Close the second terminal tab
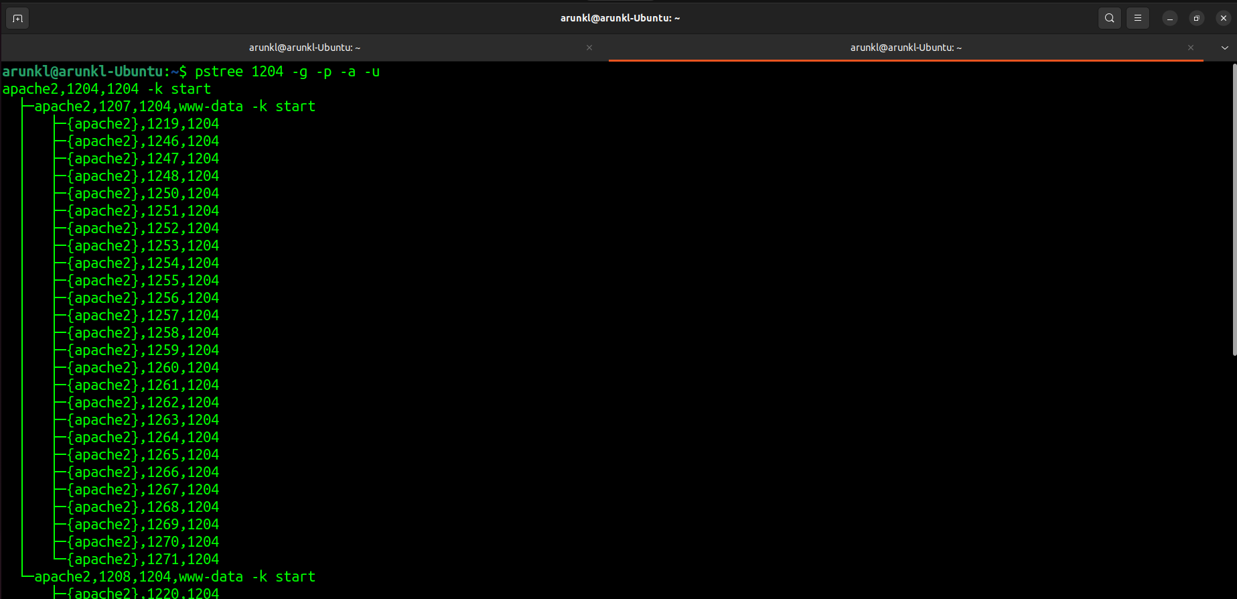This screenshot has width=1237, height=599. tap(1191, 48)
